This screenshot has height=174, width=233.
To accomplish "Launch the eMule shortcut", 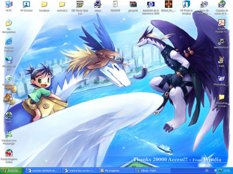I will pos(9,97).
